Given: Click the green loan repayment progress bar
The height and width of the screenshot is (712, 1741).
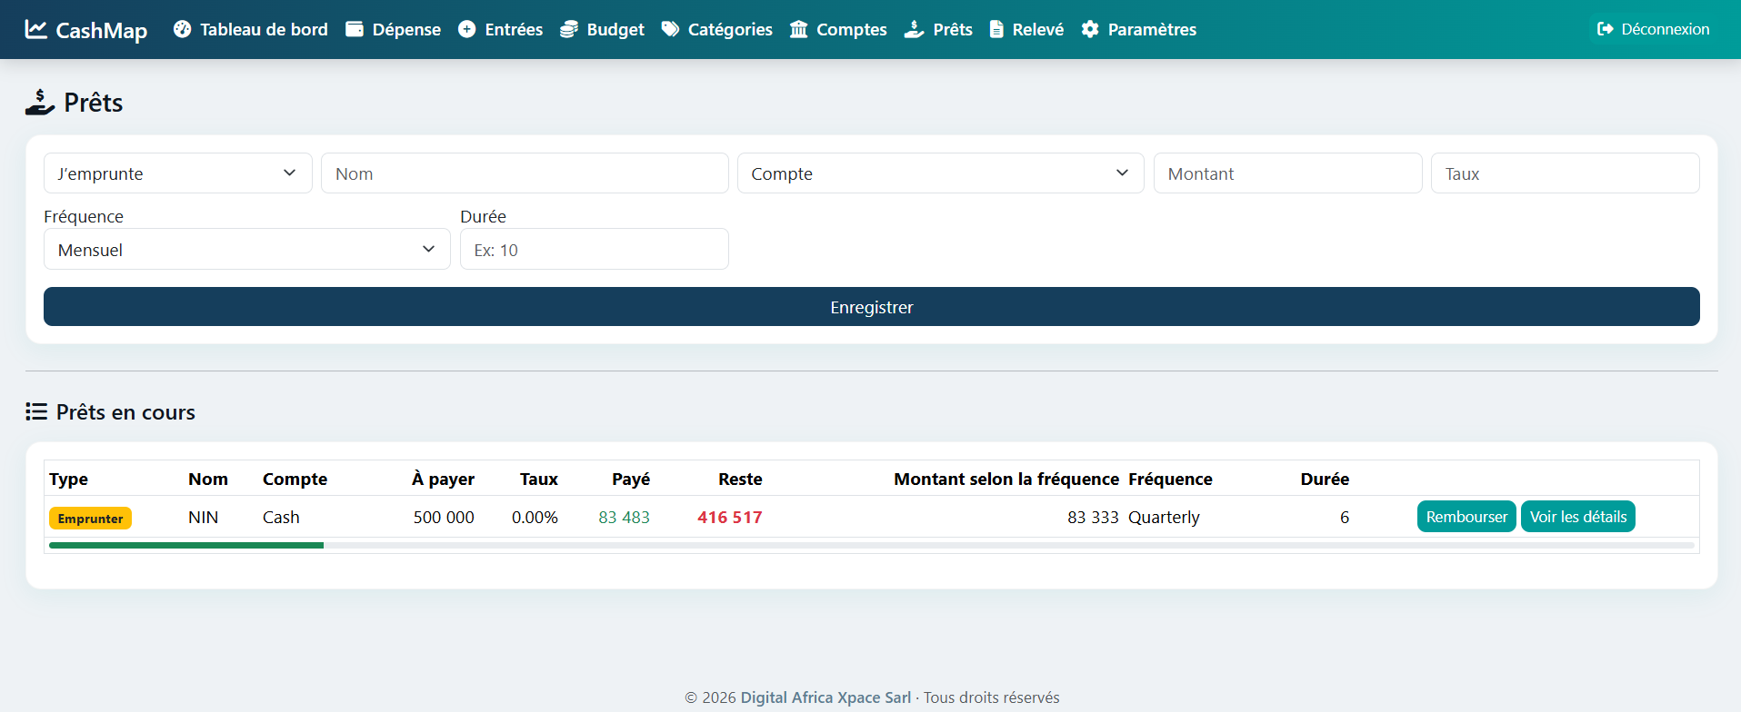Looking at the screenshot, I should coord(186,545).
